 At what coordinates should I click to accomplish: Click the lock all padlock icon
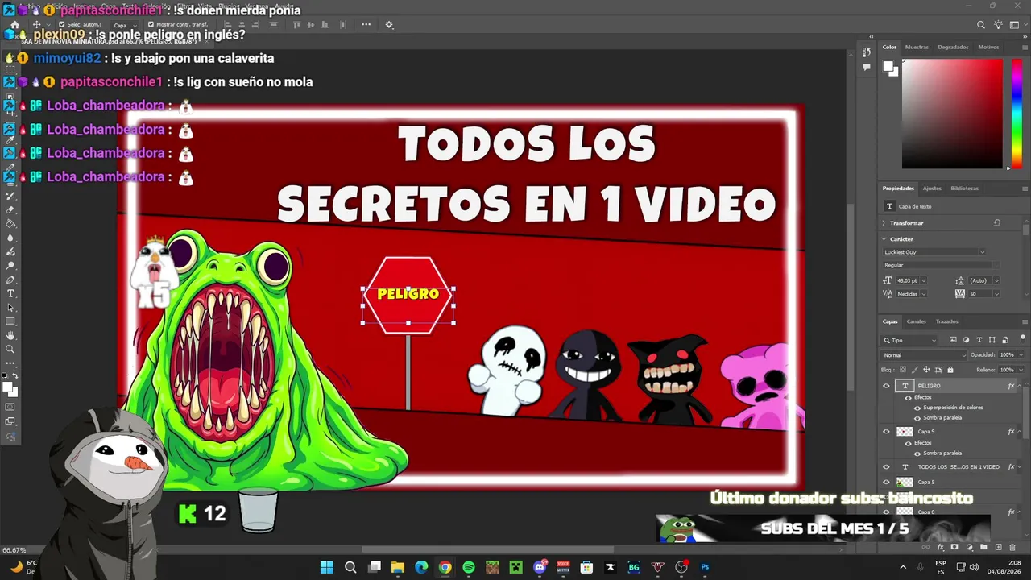tap(950, 370)
